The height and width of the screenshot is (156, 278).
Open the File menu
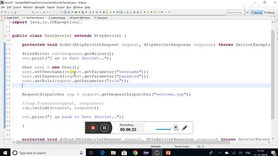point(3,7)
